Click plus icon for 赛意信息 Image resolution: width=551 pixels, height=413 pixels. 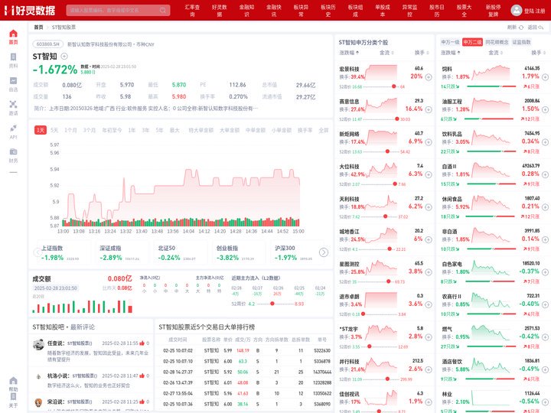tap(429, 109)
